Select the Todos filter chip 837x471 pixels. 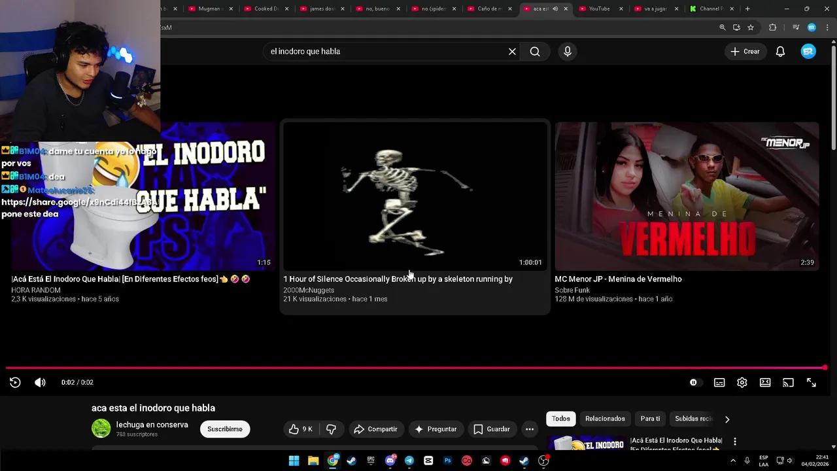click(561, 419)
